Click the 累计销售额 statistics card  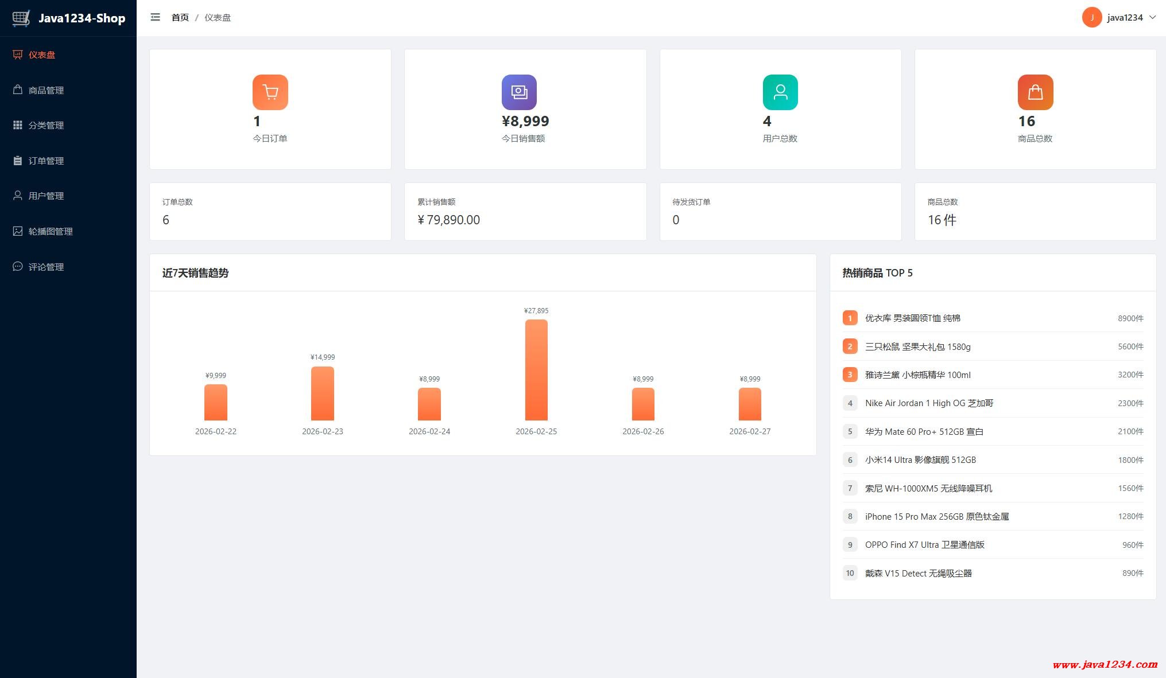(x=525, y=212)
